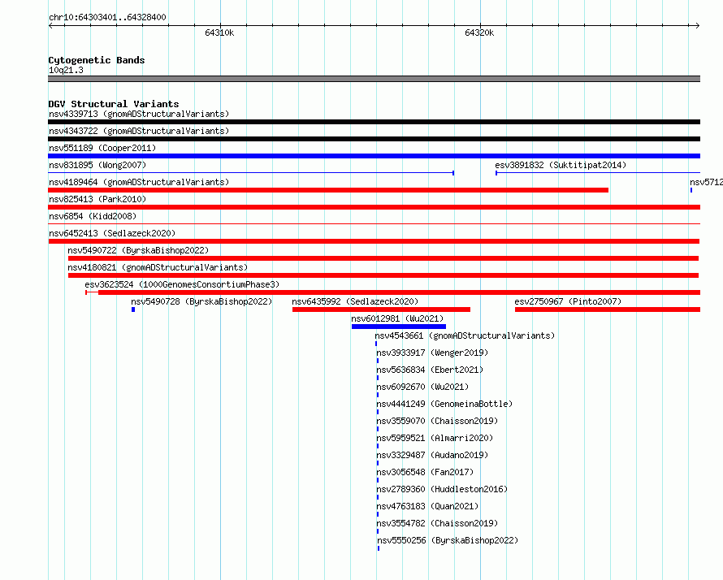723x580 pixels.
Task: Click the Cytogenetic Bands track title
Action: tap(97, 60)
